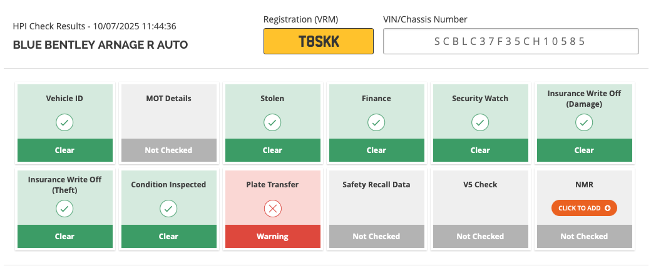Click into the VIN/Chassis Number field
656x266 pixels.
[511, 41]
